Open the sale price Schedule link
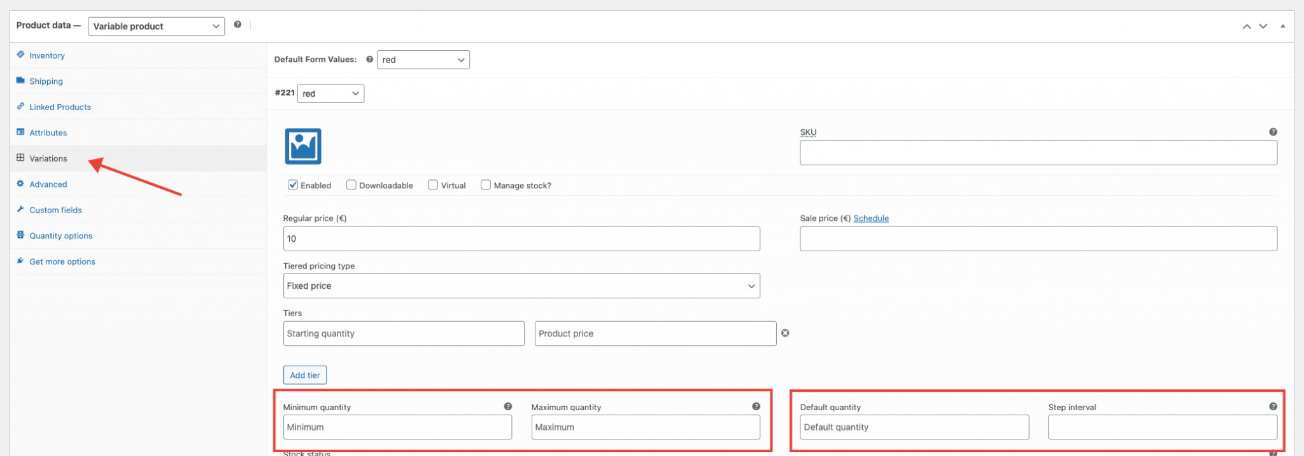 pyautogui.click(x=870, y=218)
